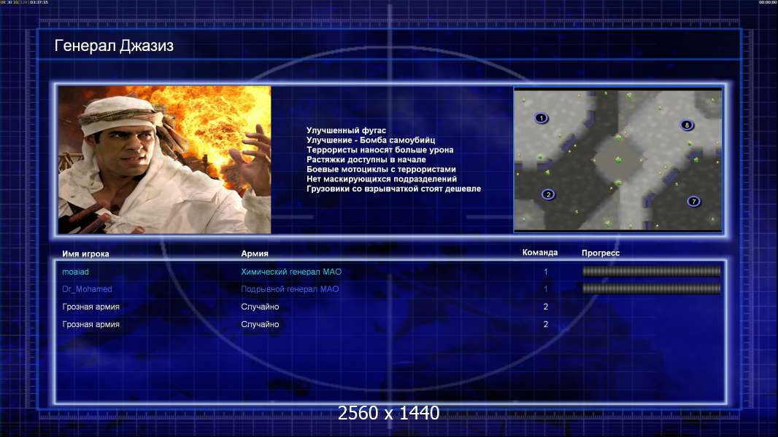This screenshot has height=437, width=778.
Task: Click 'Террористы наносят больше урона'
Action: 380,150
